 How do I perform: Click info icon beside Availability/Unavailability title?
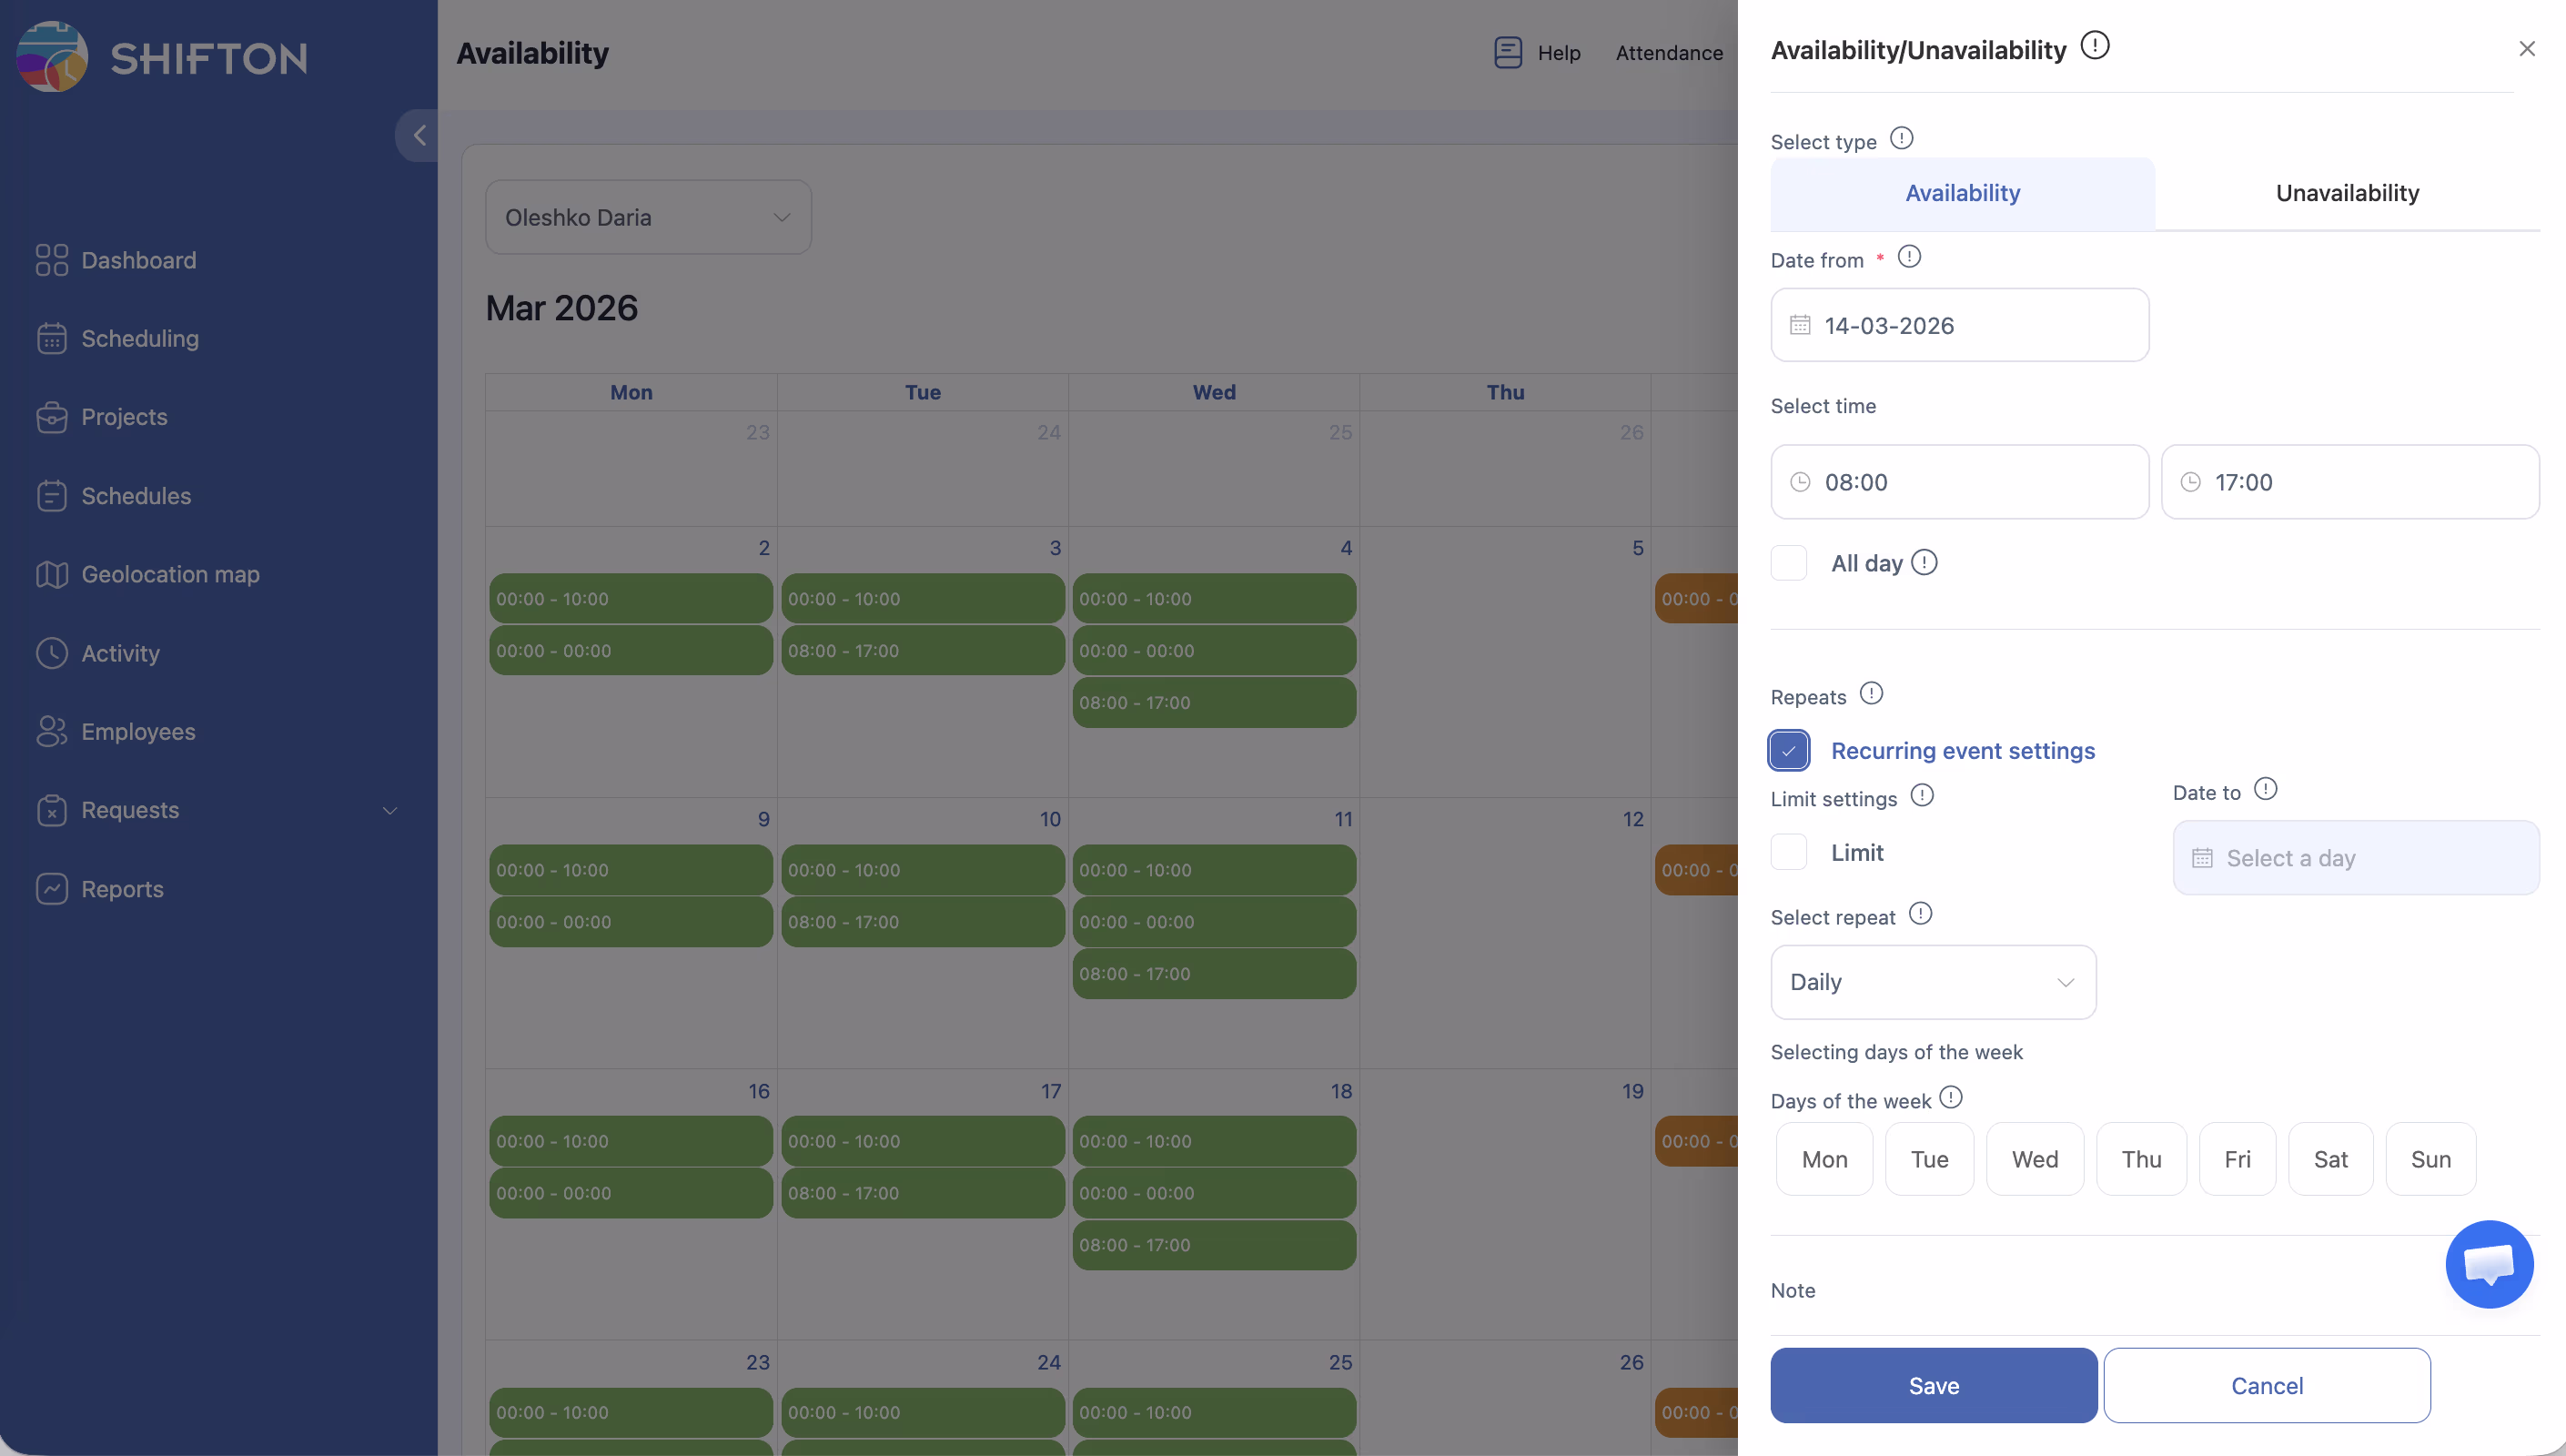tap(2096, 46)
